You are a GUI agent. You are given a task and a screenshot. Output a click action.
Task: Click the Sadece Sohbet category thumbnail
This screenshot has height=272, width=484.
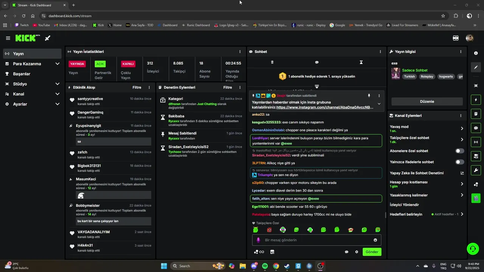(396, 73)
